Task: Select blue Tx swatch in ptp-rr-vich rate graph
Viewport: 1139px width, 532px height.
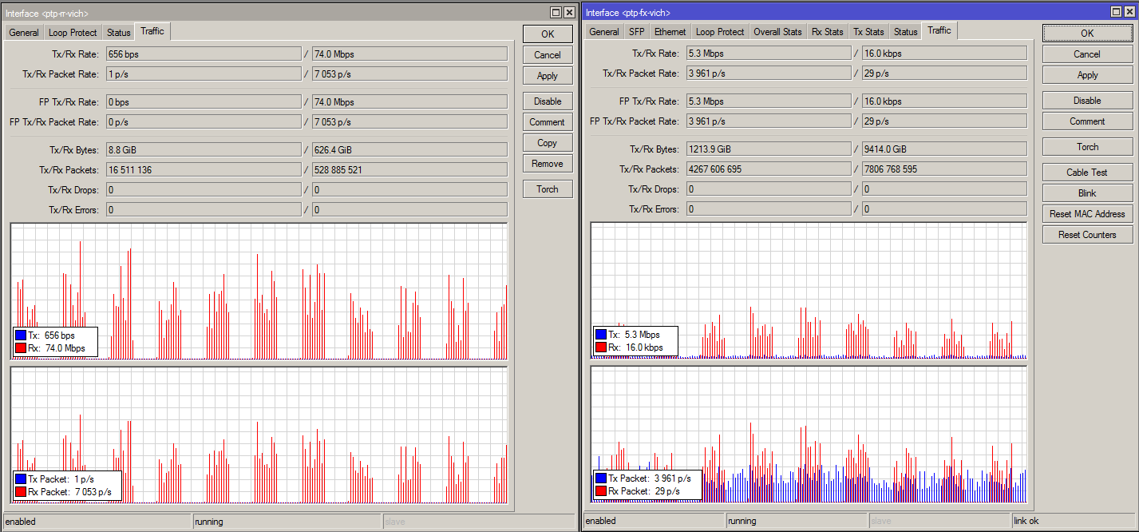Action: [x=21, y=335]
